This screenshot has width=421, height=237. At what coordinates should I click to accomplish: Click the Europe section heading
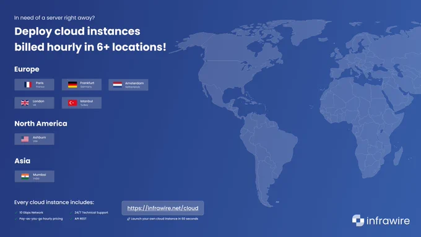coord(27,69)
